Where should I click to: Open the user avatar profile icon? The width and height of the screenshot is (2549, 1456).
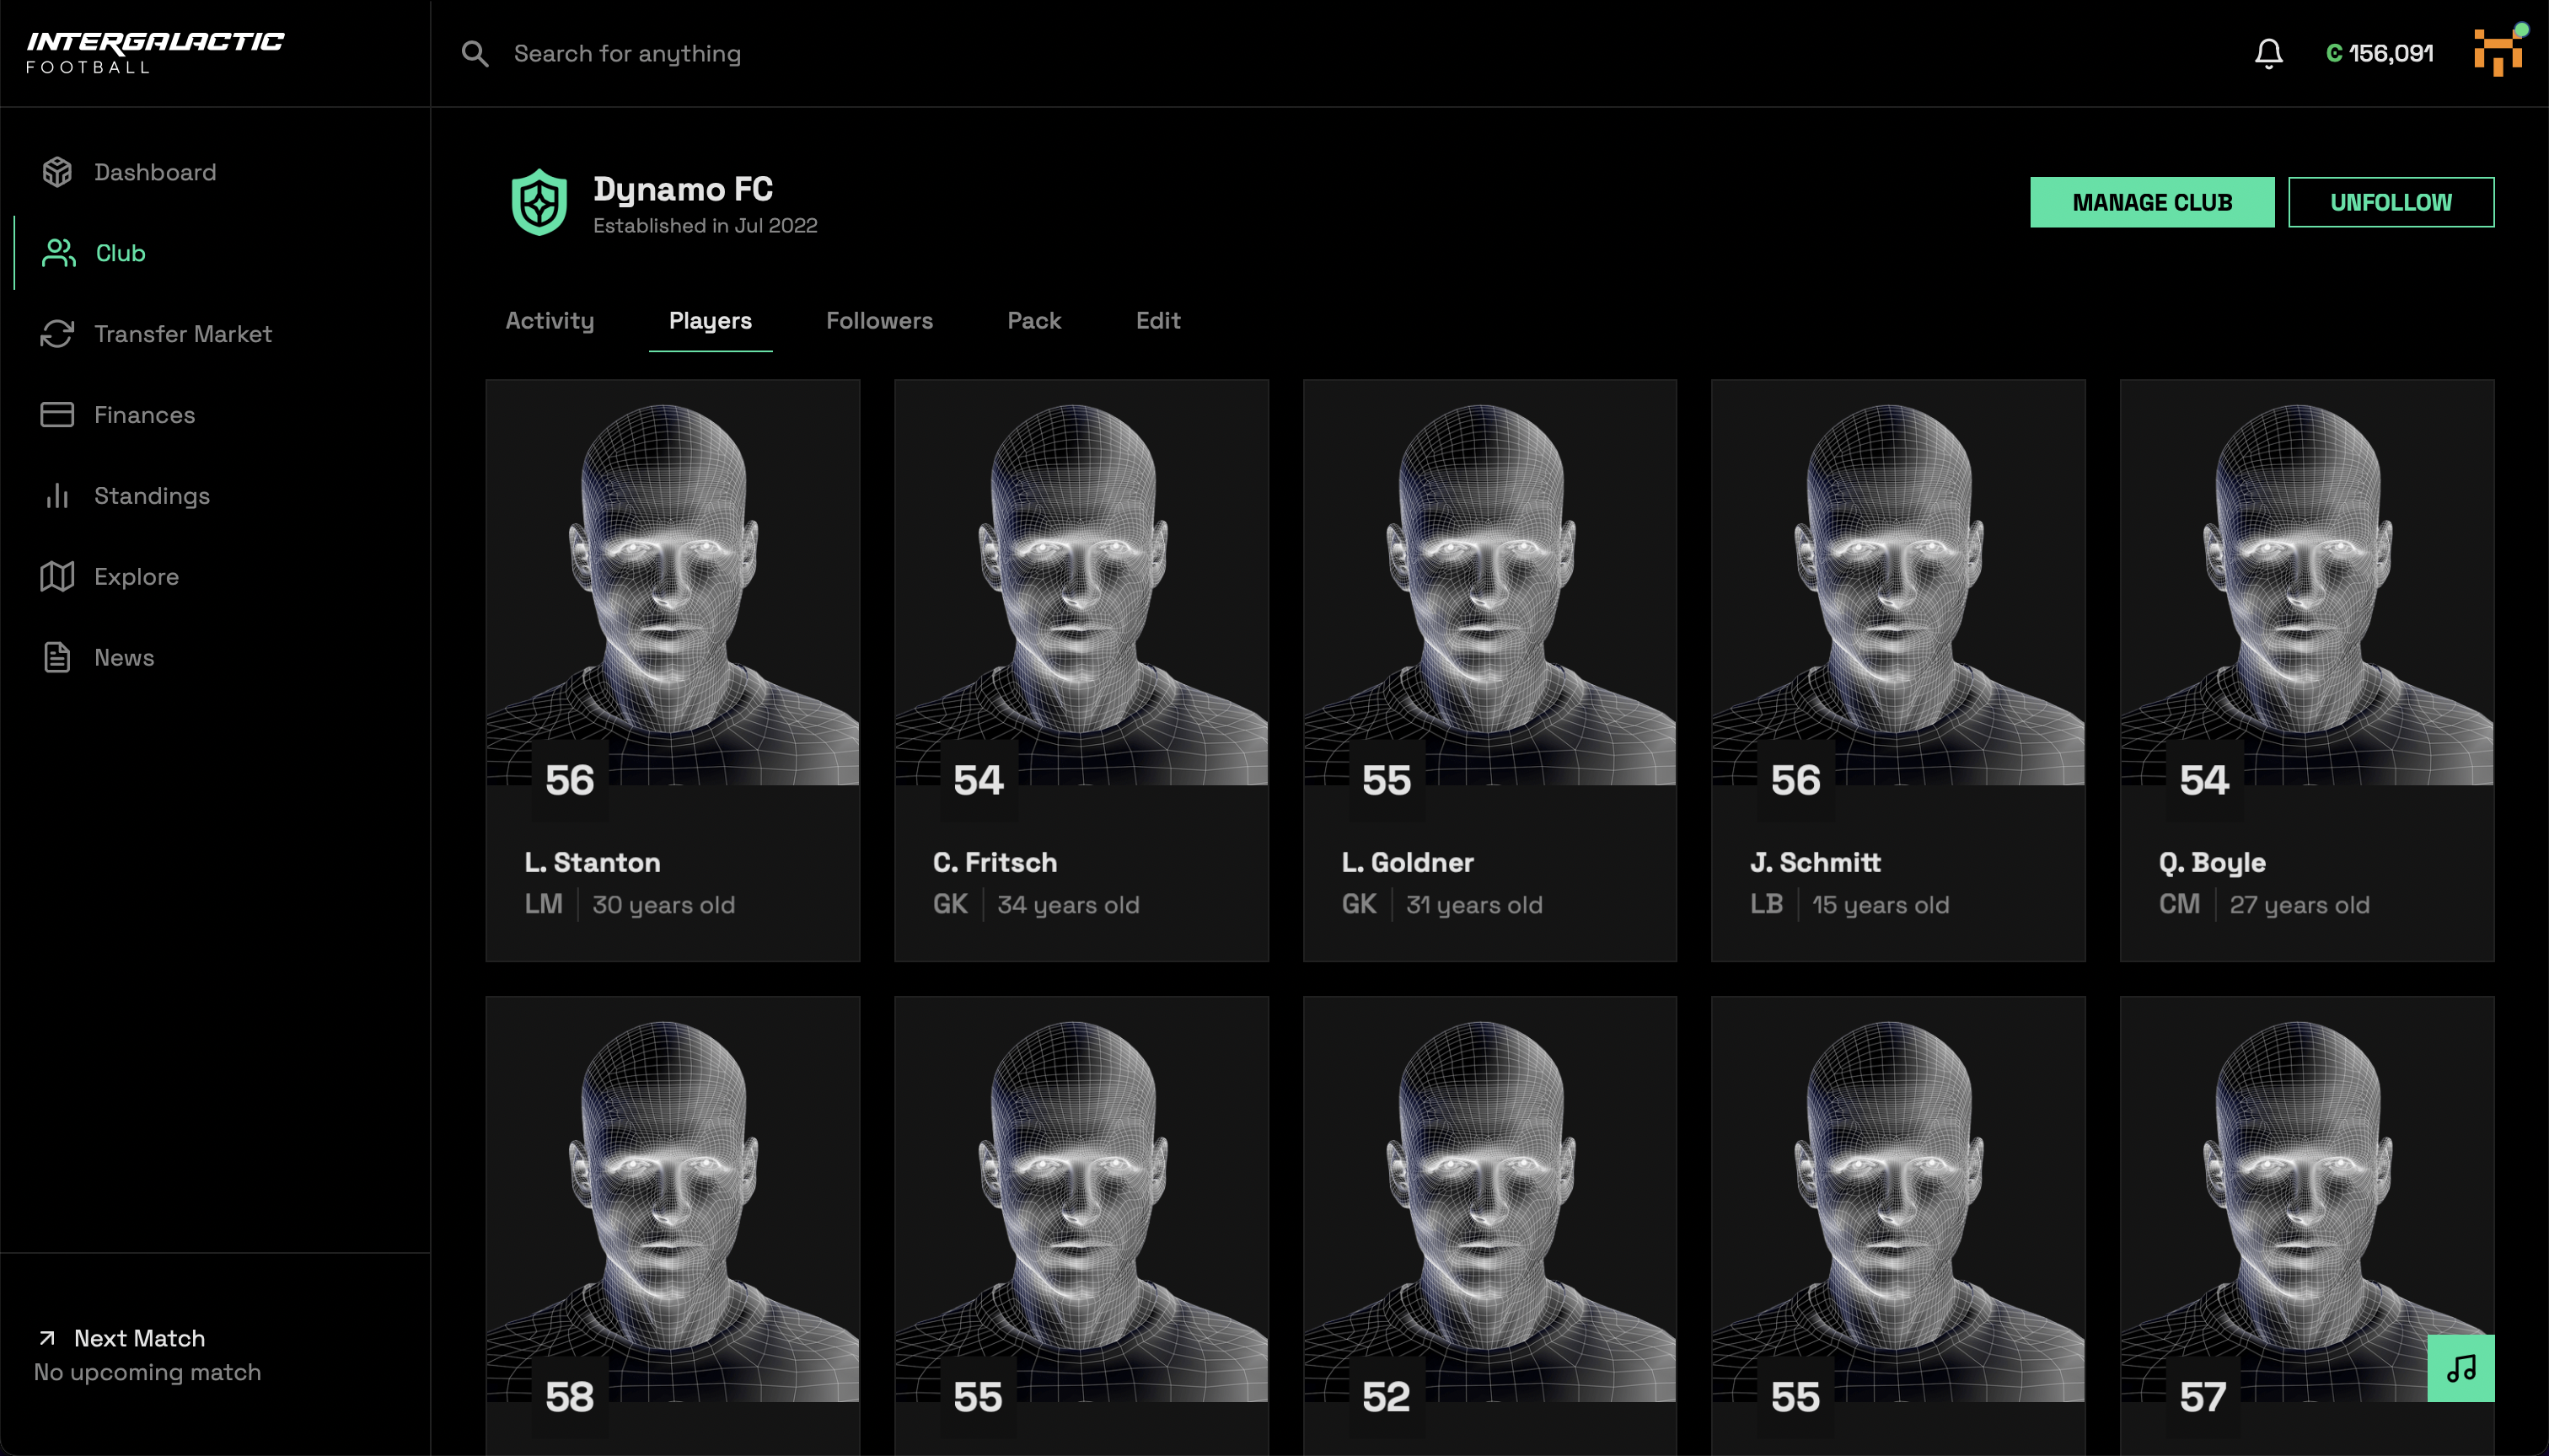click(2498, 52)
